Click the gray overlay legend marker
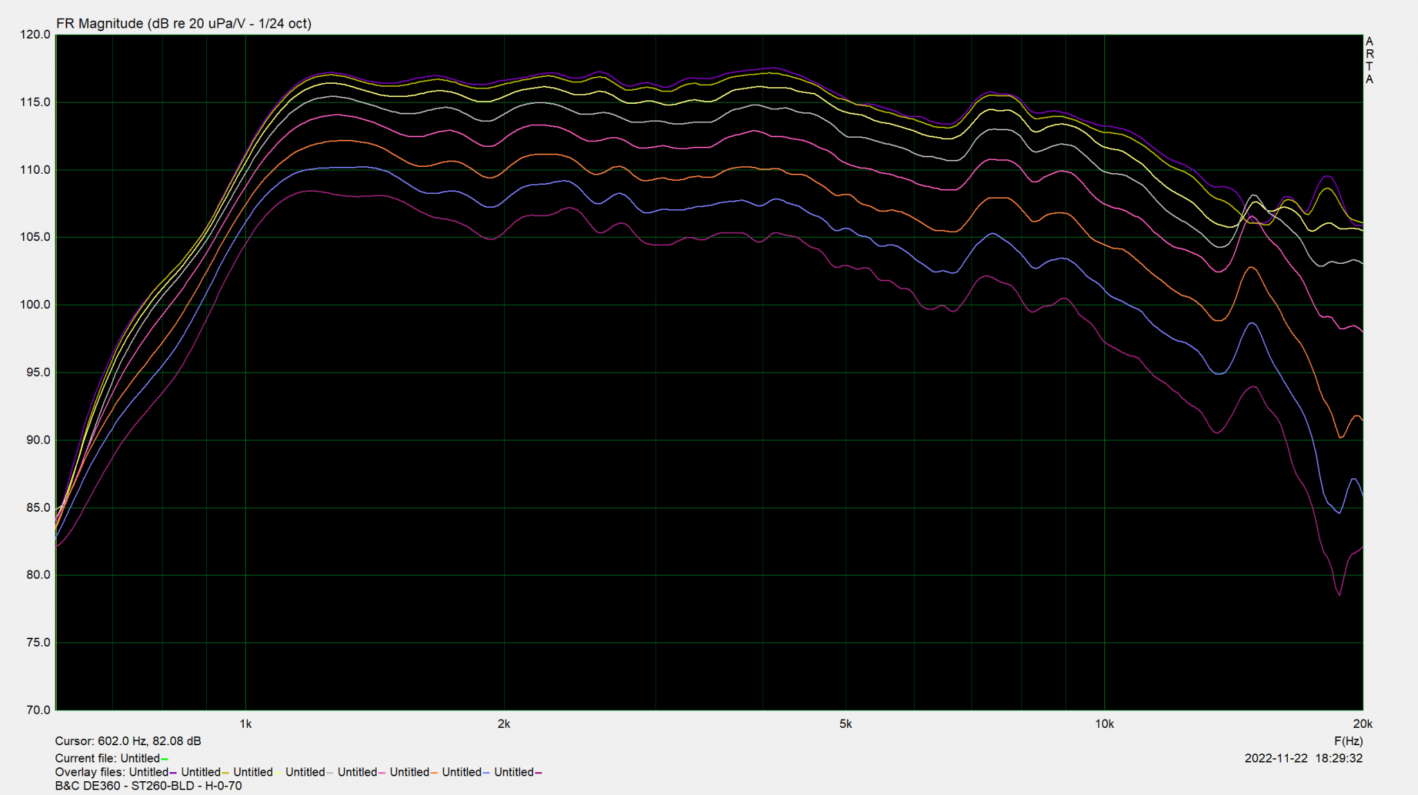1418x795 pixels. pos(330,773)
